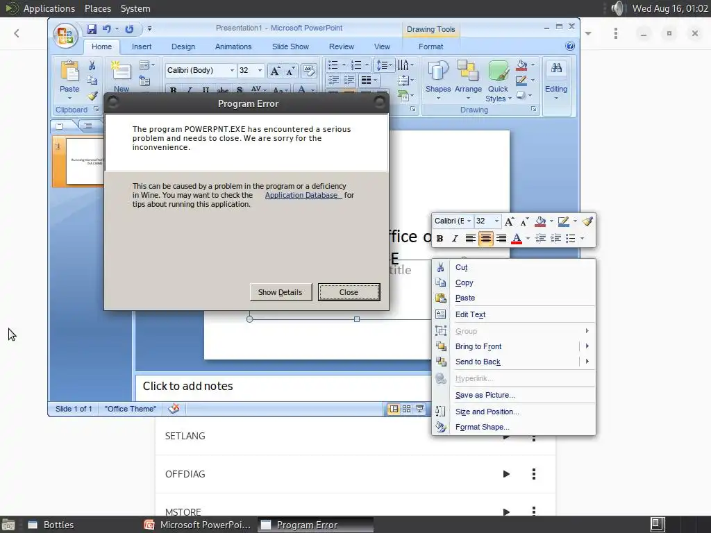The image size is (711, 533).
Task: Click Shrink Font in the mini toolbar
Action: 525,221
